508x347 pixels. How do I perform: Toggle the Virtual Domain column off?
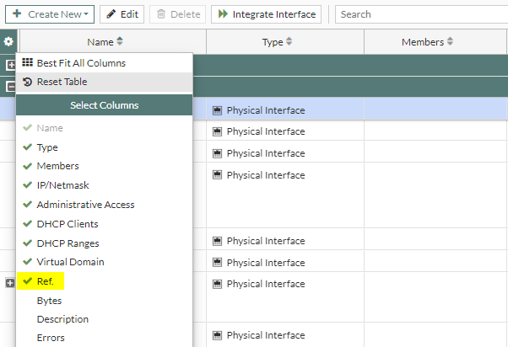70,262
